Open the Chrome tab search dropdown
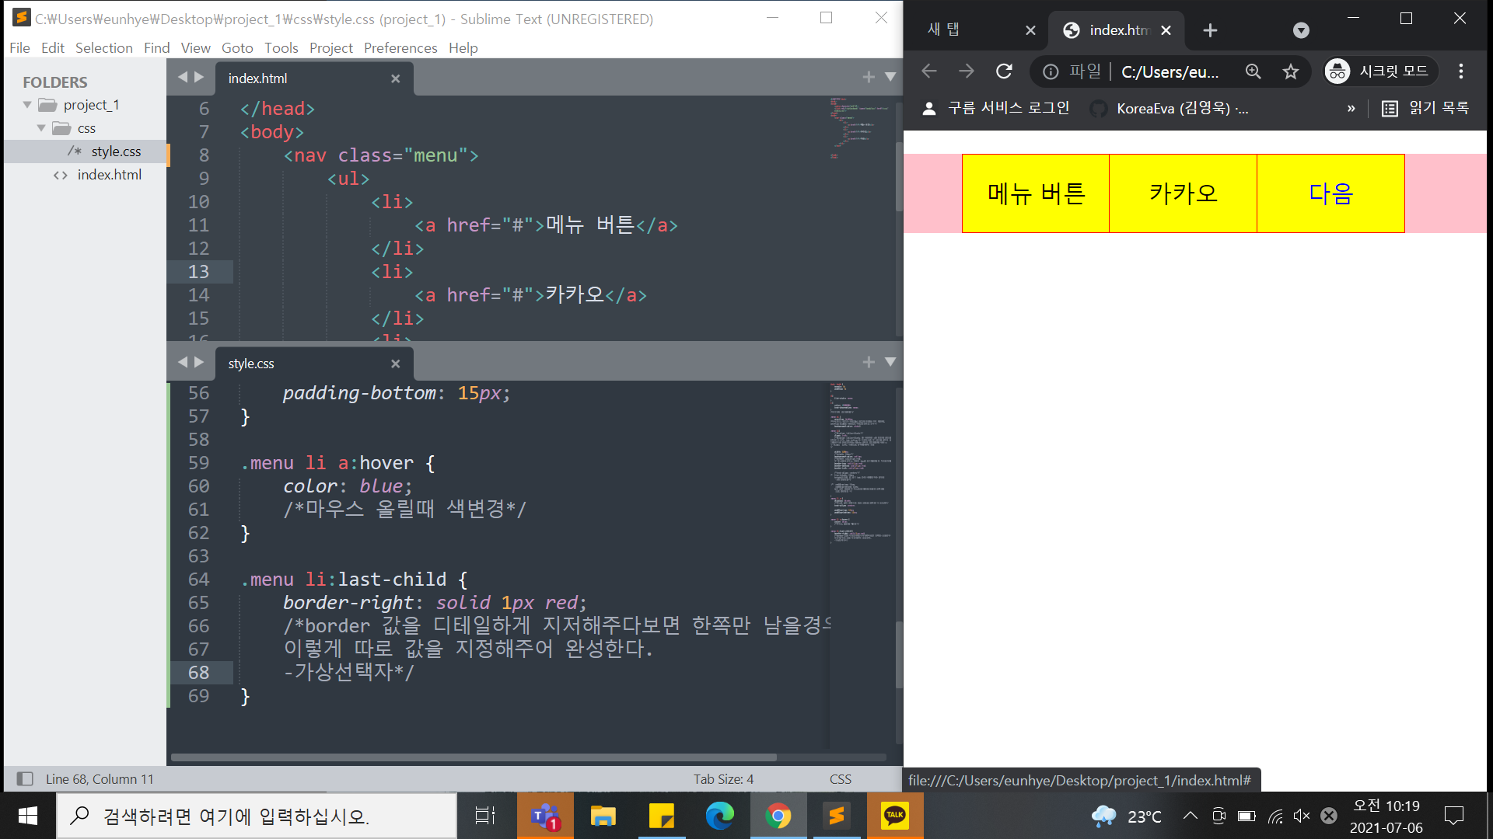 (x=1301, y=30)
